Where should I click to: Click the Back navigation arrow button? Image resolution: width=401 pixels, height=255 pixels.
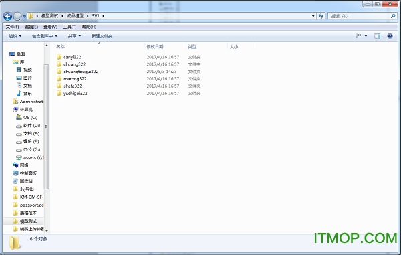point(7,16)
